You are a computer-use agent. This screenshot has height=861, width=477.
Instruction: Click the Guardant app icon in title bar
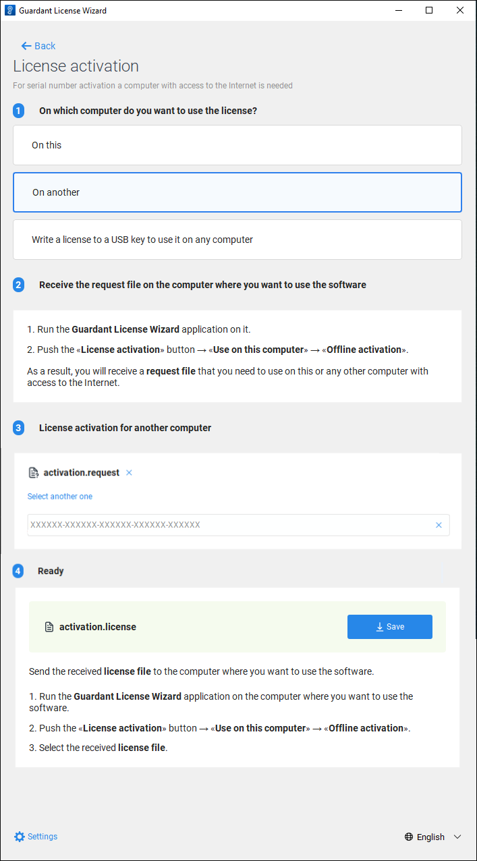[x=9, y=11]
